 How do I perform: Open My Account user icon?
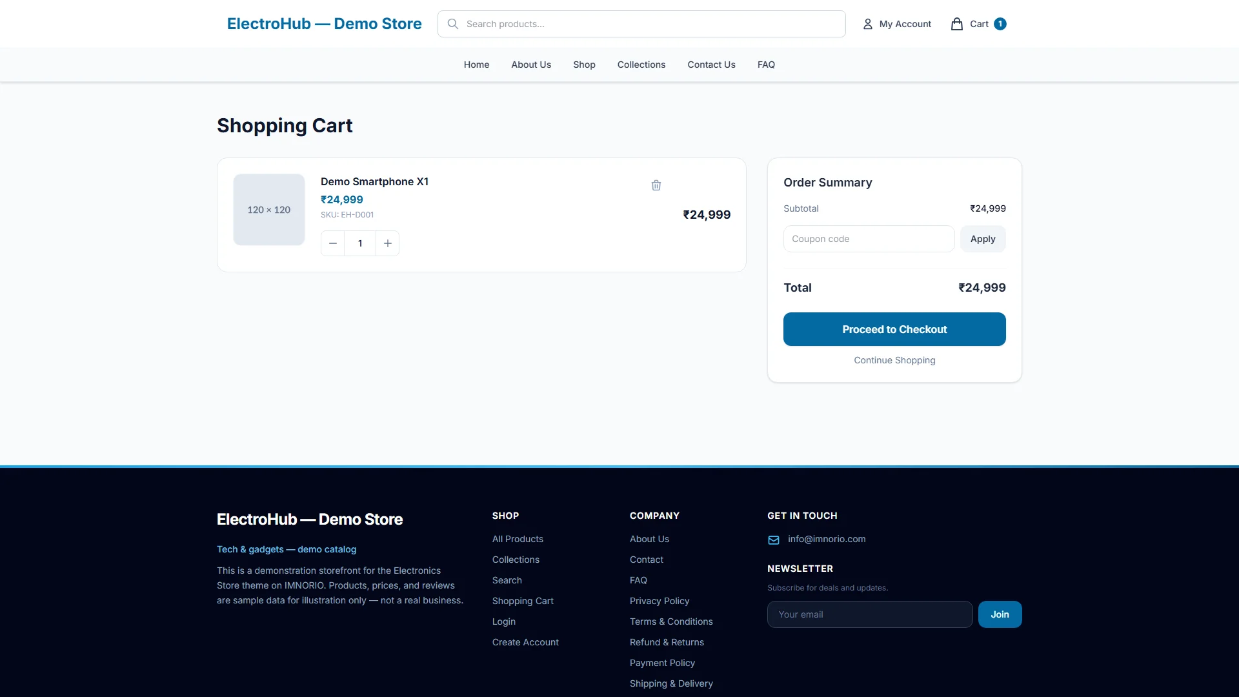click(x=868, y=24)
